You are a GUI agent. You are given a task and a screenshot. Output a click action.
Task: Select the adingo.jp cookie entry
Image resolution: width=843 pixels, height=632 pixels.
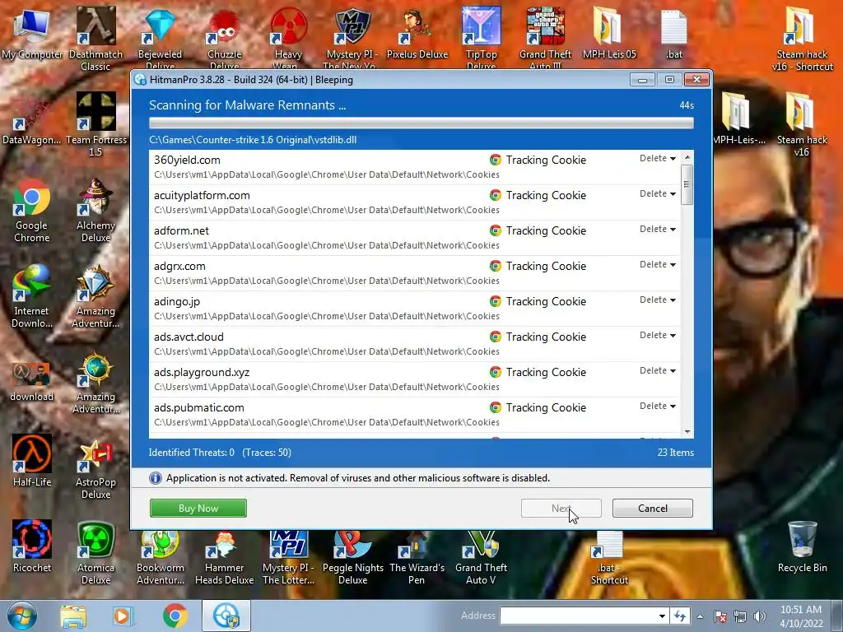click(415, 309)
